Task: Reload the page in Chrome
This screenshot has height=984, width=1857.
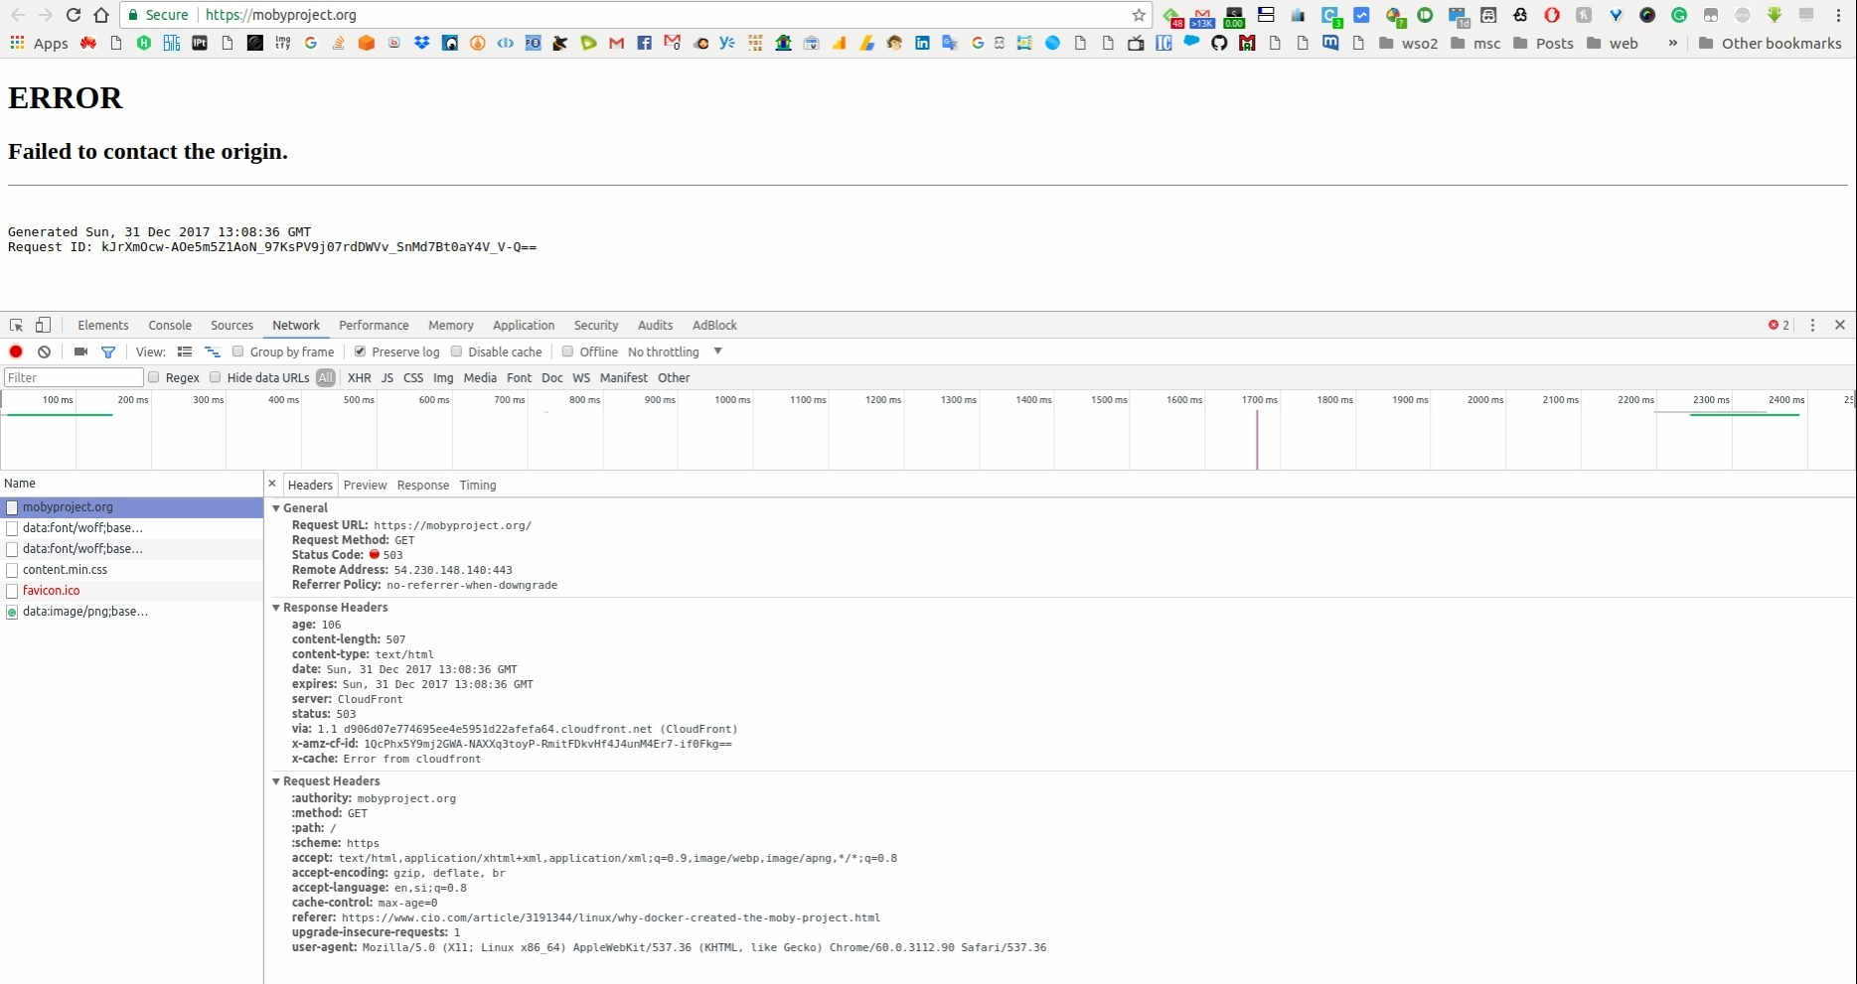Action: click(x=73, y=15)
